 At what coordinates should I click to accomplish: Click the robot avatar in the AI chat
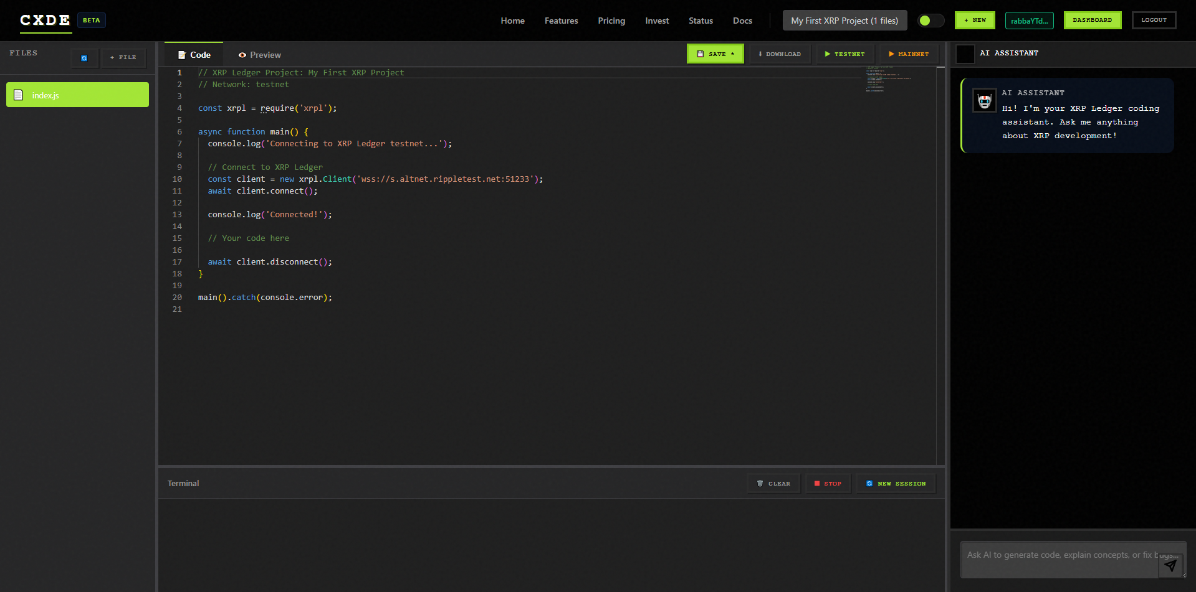[984, 100]
